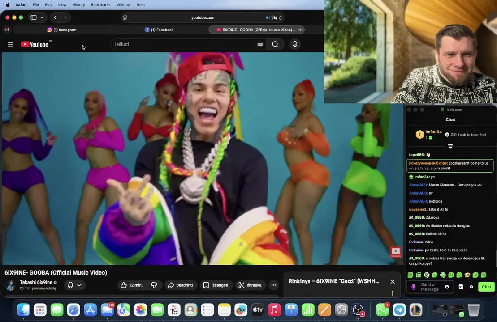This screenshot has height=322, width=497.
Task: Expand the Kick leaderboard arrow
Action: (450, 146)
